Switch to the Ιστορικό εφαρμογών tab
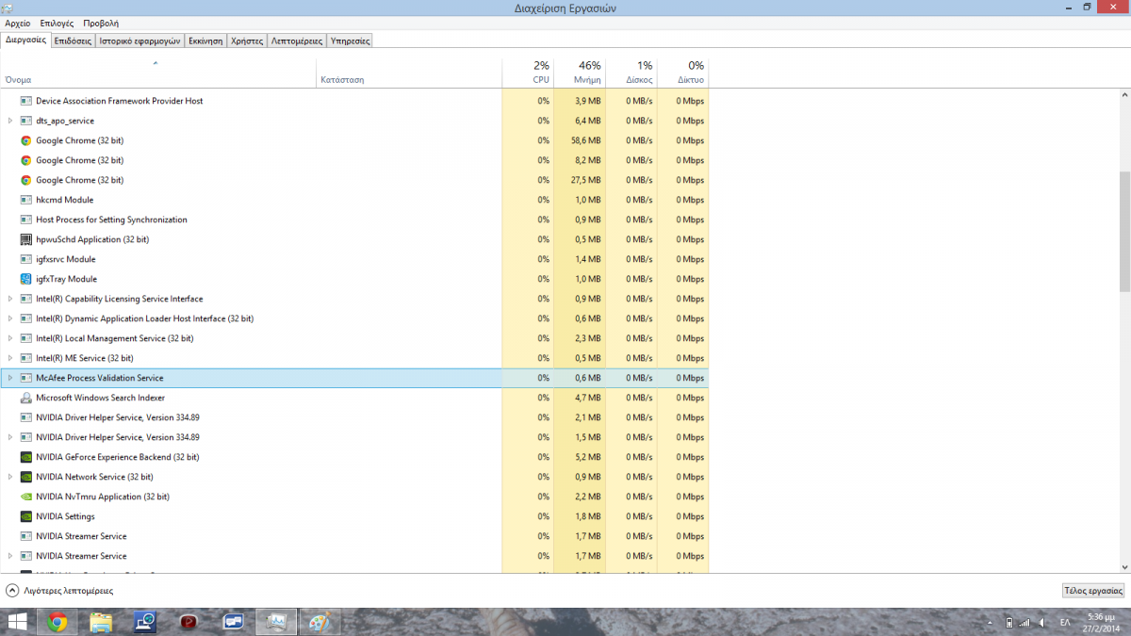This screenshot has width=1131, height=636. (139, 41)
